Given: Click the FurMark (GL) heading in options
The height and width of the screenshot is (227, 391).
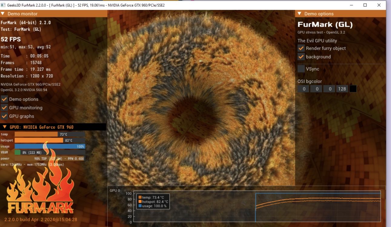Looking at the screenshot, I should [x=325, y=25].
